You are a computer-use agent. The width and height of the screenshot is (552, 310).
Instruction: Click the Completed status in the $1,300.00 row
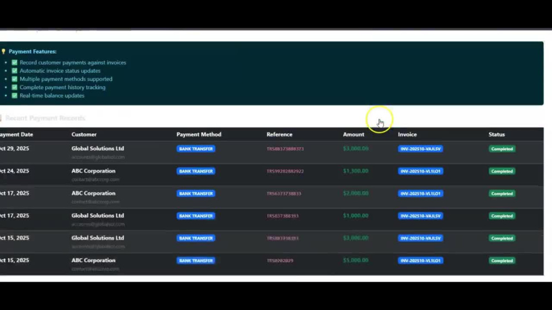click(x=502, y=171)
